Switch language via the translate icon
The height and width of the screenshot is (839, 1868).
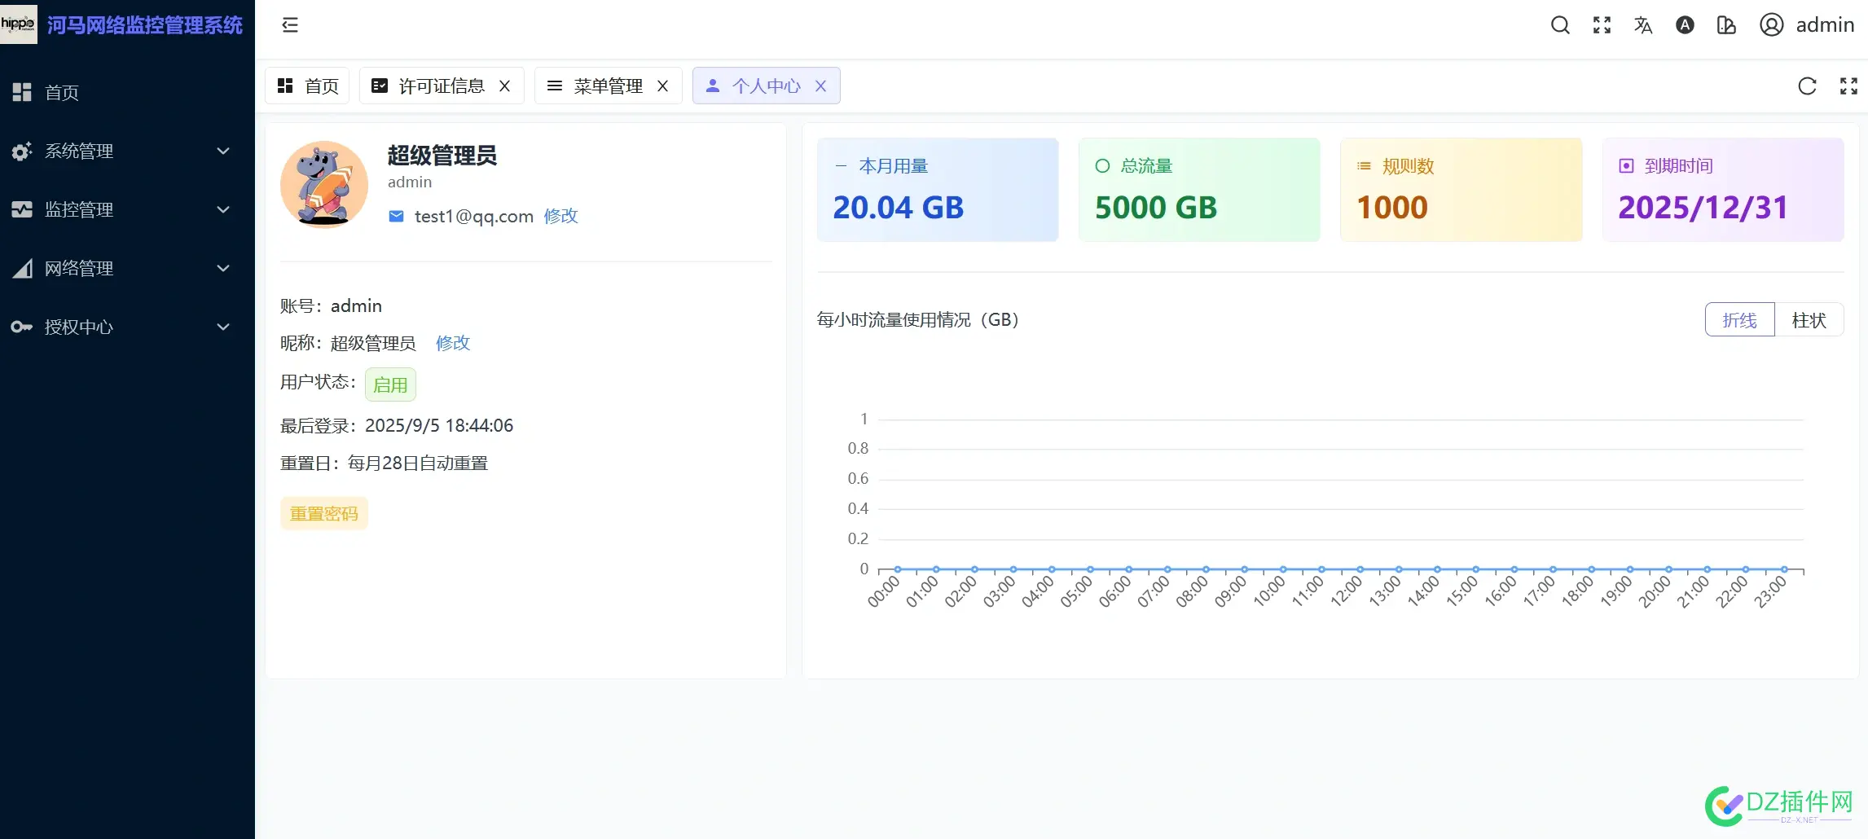pyautogui.click(x=1642, y=25)
